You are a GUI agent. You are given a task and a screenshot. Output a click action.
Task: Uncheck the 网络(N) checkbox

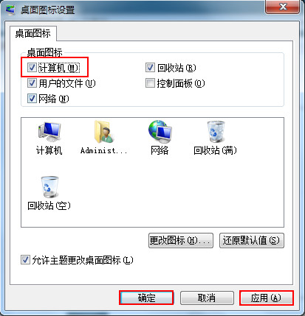pos(32,99)
